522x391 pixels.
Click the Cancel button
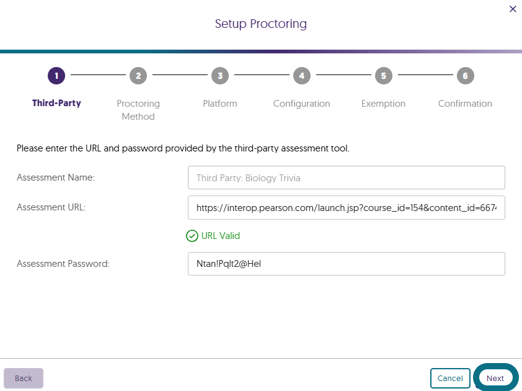[450, 379]
